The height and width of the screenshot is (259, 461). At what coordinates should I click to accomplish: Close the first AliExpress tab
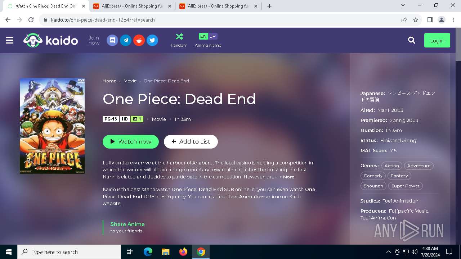click(x=169, y=6)
